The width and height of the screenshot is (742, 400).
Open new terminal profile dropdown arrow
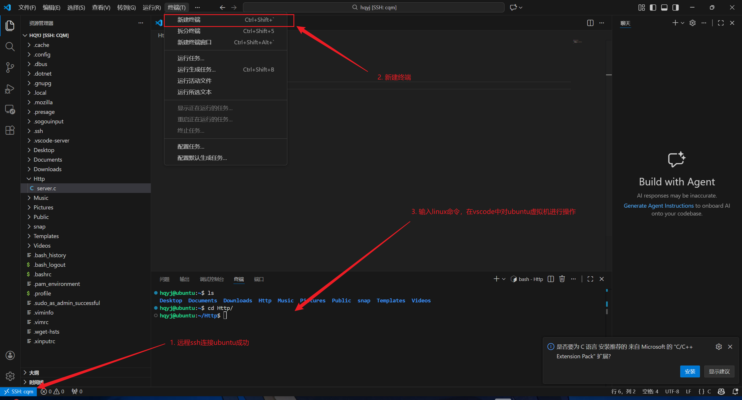point(504,279)
